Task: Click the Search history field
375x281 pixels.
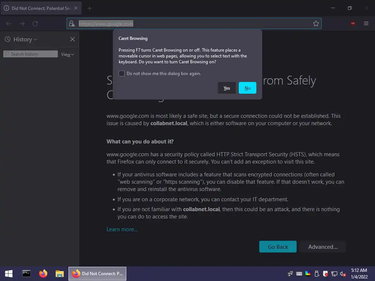Action: coord(30,54)
